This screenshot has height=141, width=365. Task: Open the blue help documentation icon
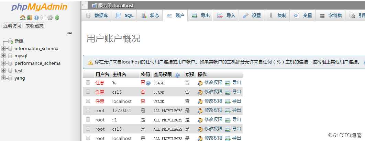[36, 17]
